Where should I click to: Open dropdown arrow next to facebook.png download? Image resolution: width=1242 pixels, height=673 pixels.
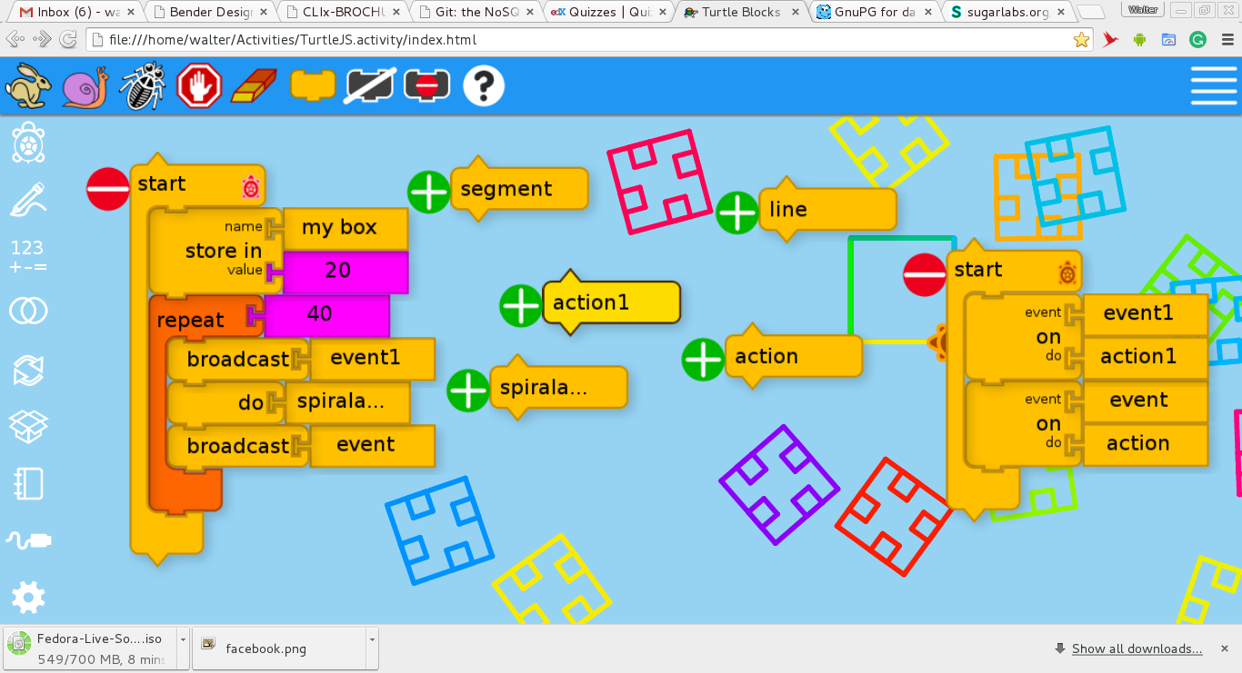(x=372, y=639)
